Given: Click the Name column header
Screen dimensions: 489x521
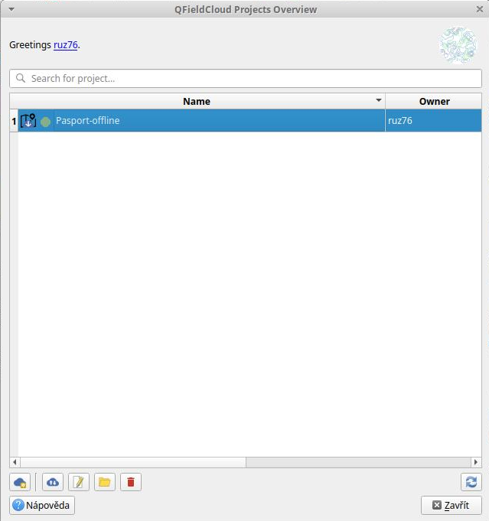Looking at the screenshot, I should point(197,101).
